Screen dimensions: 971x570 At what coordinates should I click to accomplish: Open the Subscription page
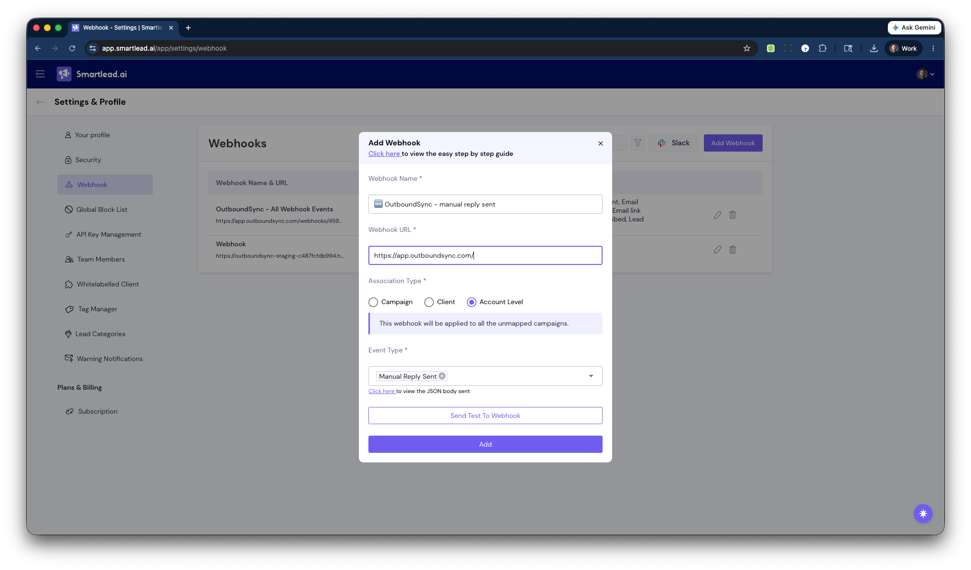coord(92,411)
